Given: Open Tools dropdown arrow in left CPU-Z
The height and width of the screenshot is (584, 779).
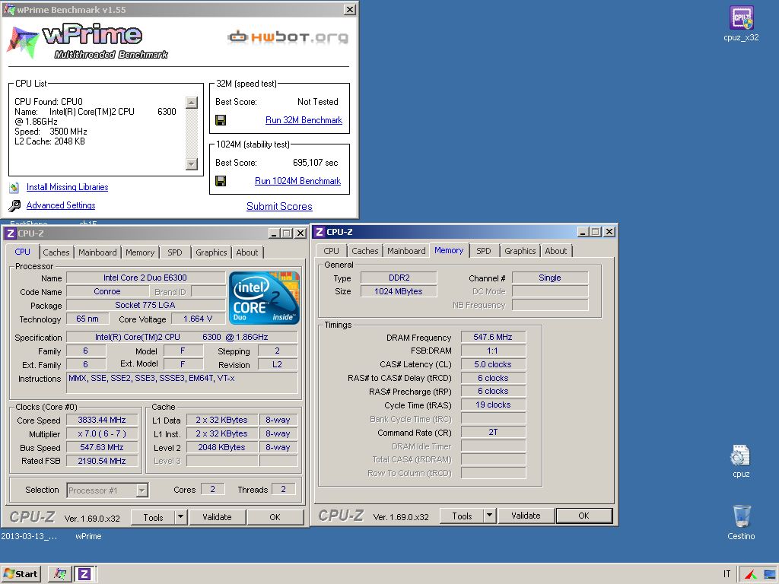Looking at the screenshot, I should (x=181, y=517).
